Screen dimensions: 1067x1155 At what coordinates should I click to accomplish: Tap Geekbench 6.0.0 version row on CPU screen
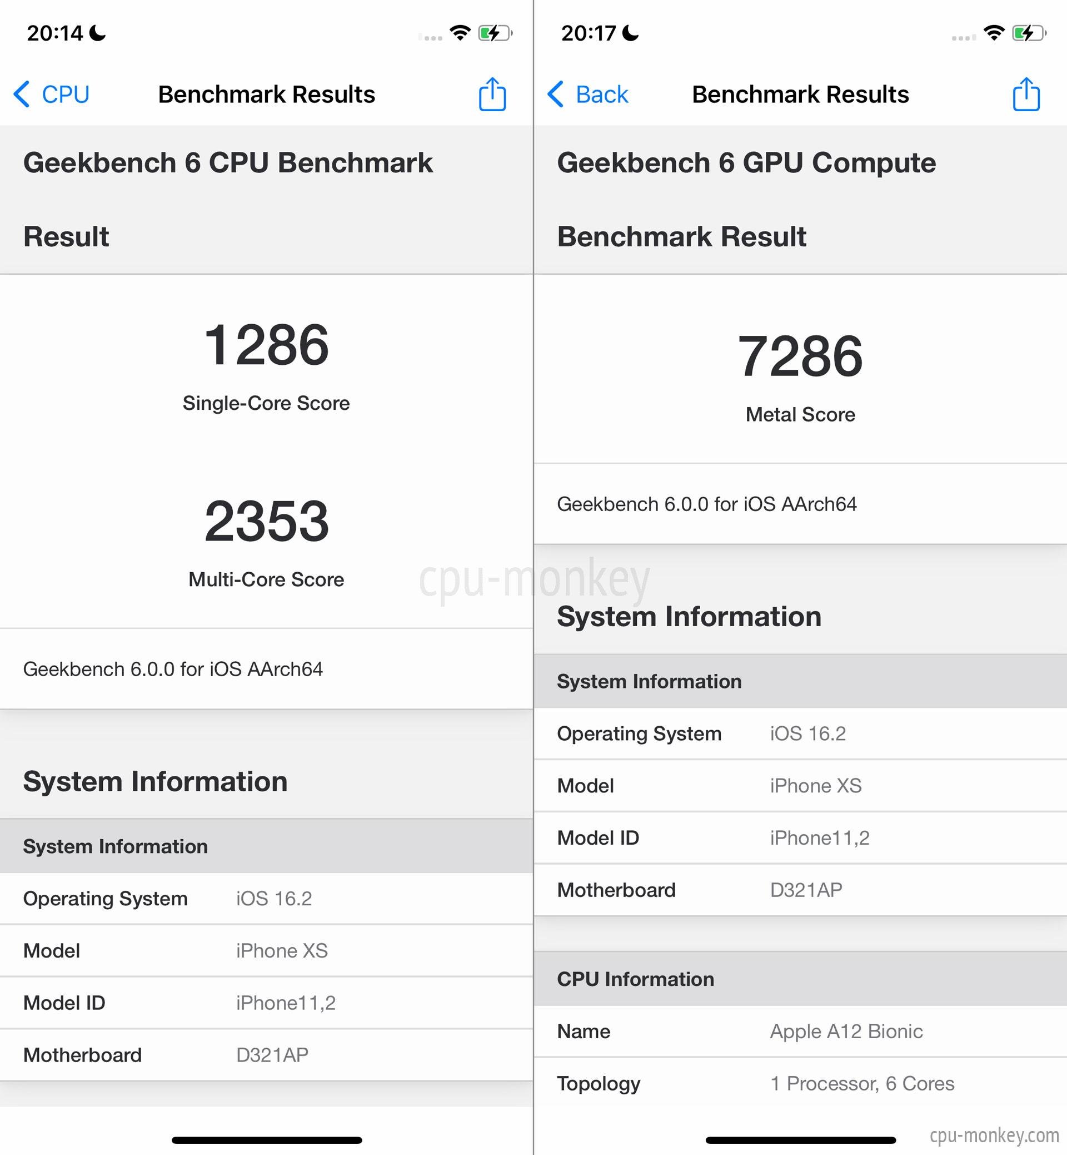pyautogui.click(x=266, y=669)
